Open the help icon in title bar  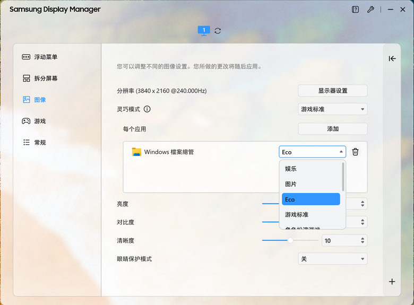(355, 10)
